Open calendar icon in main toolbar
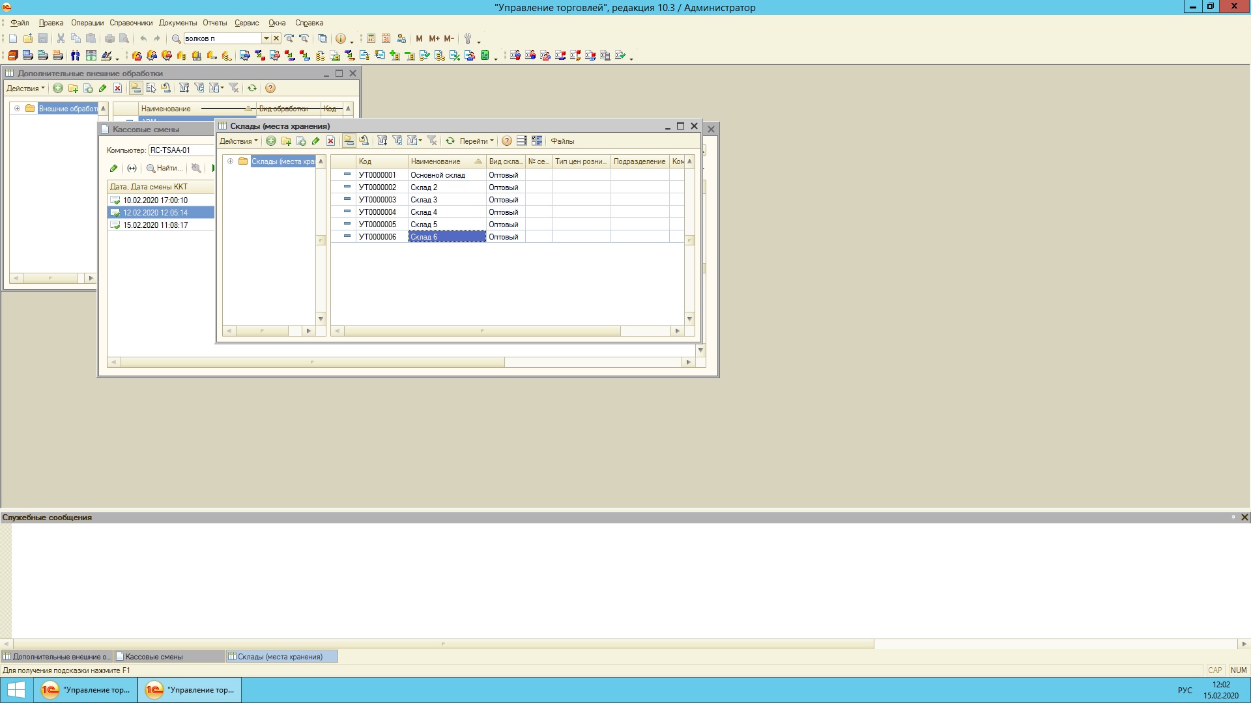1251x703 pixels. tap(386, 39)
